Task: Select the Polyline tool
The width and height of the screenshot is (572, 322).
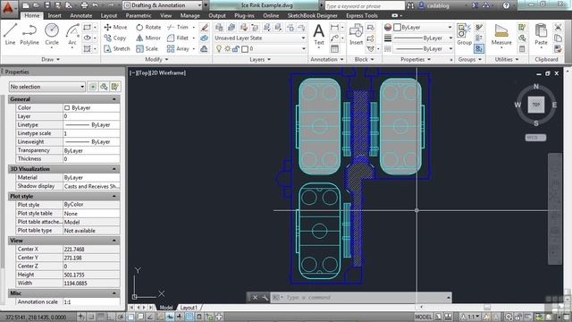Action: pyautogui.click(x=29, y=34)
